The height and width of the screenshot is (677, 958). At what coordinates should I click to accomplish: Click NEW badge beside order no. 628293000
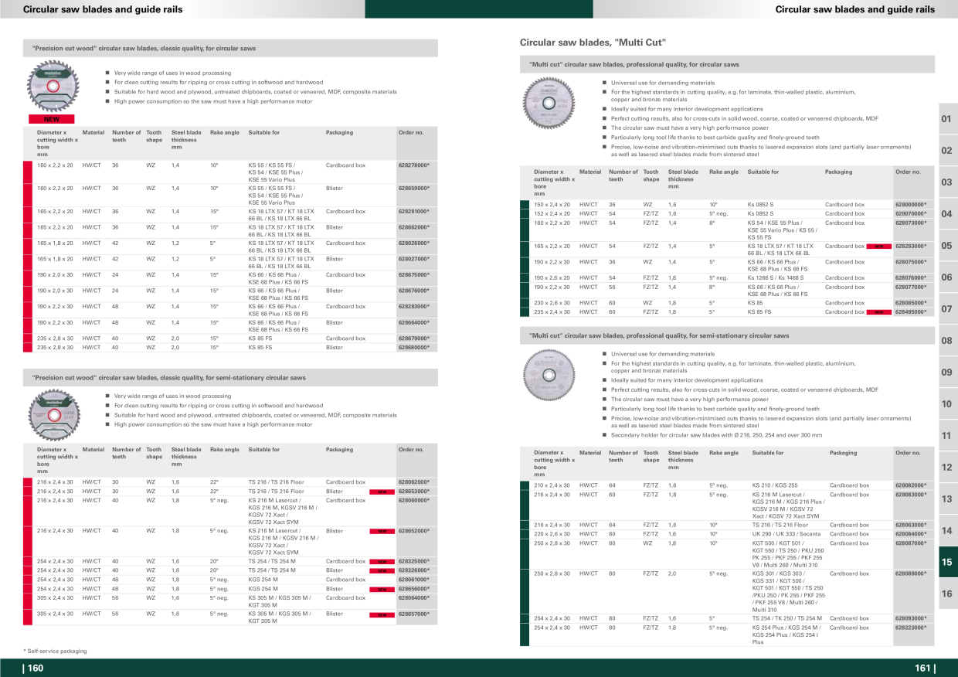(878, 247)
